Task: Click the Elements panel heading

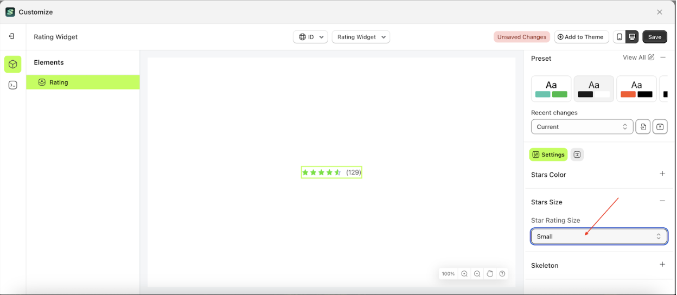Action: click(49, 62)
